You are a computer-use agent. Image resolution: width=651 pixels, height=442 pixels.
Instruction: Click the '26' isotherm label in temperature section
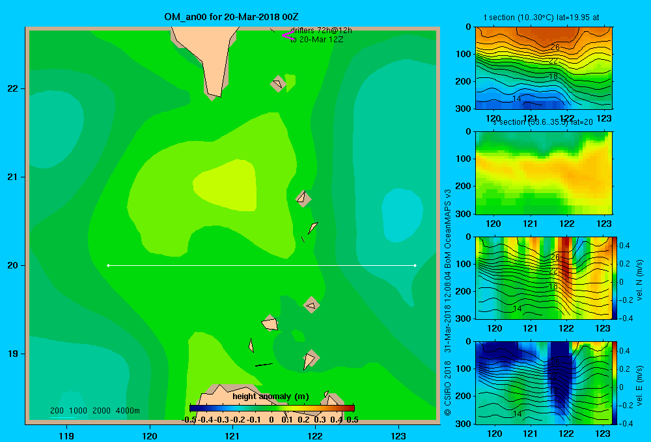(555, 47)
